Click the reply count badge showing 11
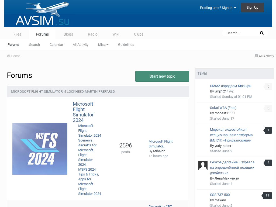This screenshot has width=276, height=207. (267, 195)
